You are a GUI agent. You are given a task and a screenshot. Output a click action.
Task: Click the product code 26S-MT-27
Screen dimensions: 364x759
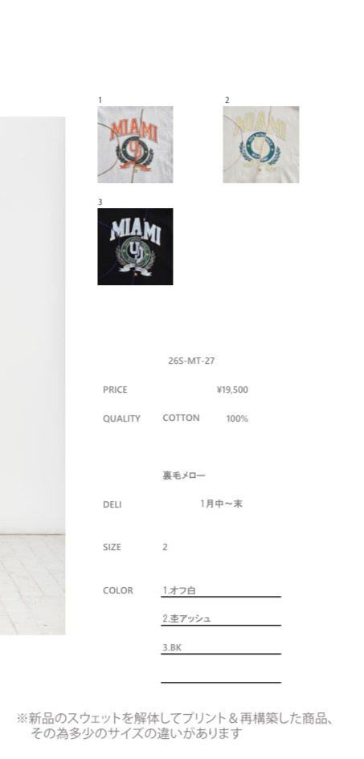[x=192, y=361]
